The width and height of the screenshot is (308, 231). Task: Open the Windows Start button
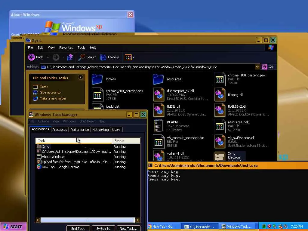(13, 226)
